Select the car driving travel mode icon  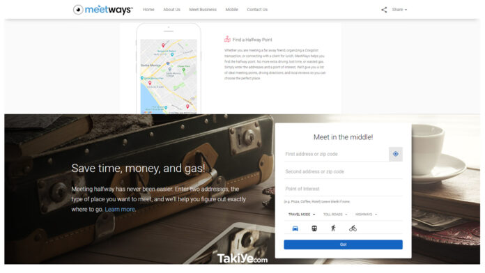coord(295,228)
